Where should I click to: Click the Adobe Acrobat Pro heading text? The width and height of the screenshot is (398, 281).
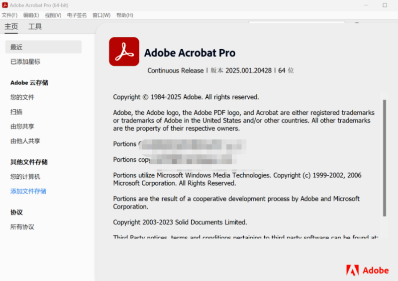click(x=190, y=53)
